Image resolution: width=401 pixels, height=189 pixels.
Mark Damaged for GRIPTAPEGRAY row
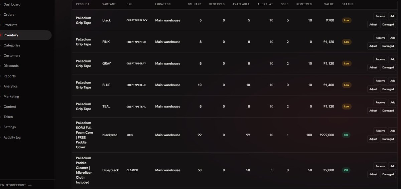(388, 67)
